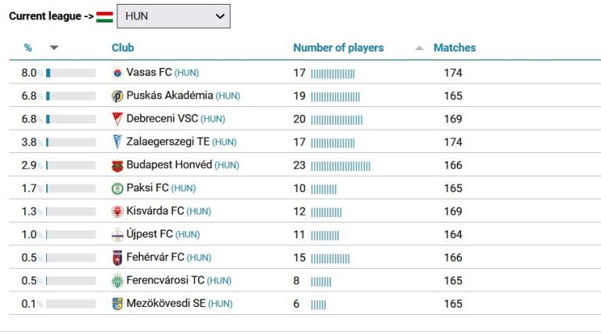This screenshot has height=332, width=601.
Task: Sort ascending using arrow beside Number of players
Action: tap(419, 48)
